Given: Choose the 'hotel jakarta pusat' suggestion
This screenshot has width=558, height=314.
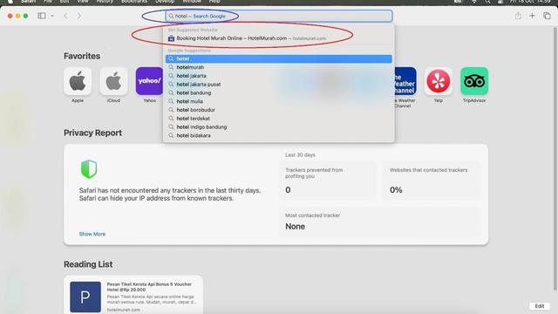Looking at the screenshot, I should [x=279, y=85].
